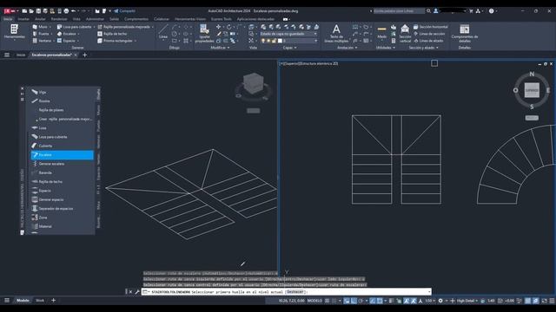Click the Open file icon in quick access toolbar

pyautogui.click(x=31, y=11)
